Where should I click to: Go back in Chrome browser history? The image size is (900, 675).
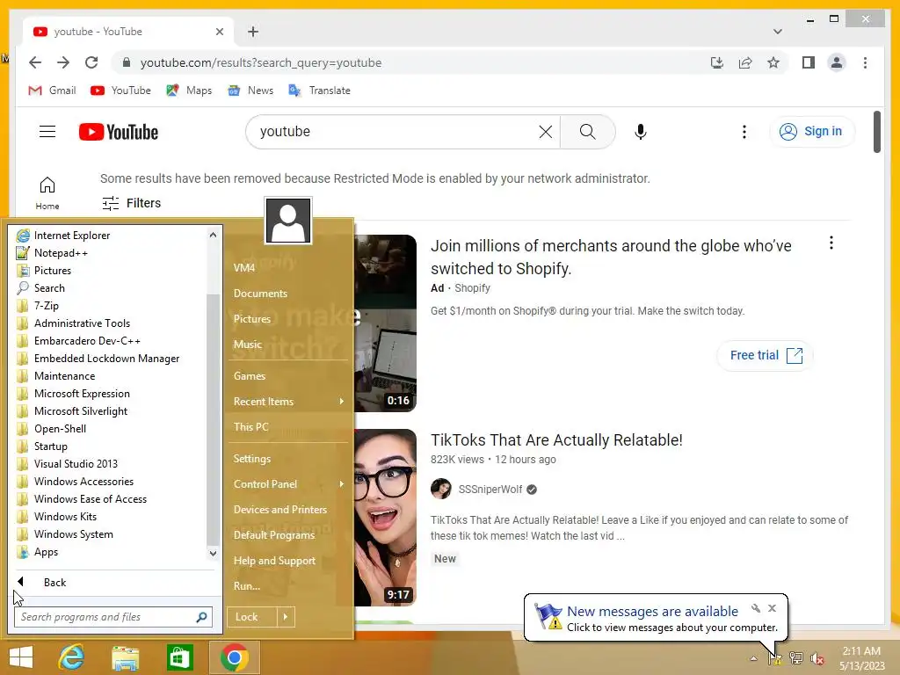[x=35, y=62]
